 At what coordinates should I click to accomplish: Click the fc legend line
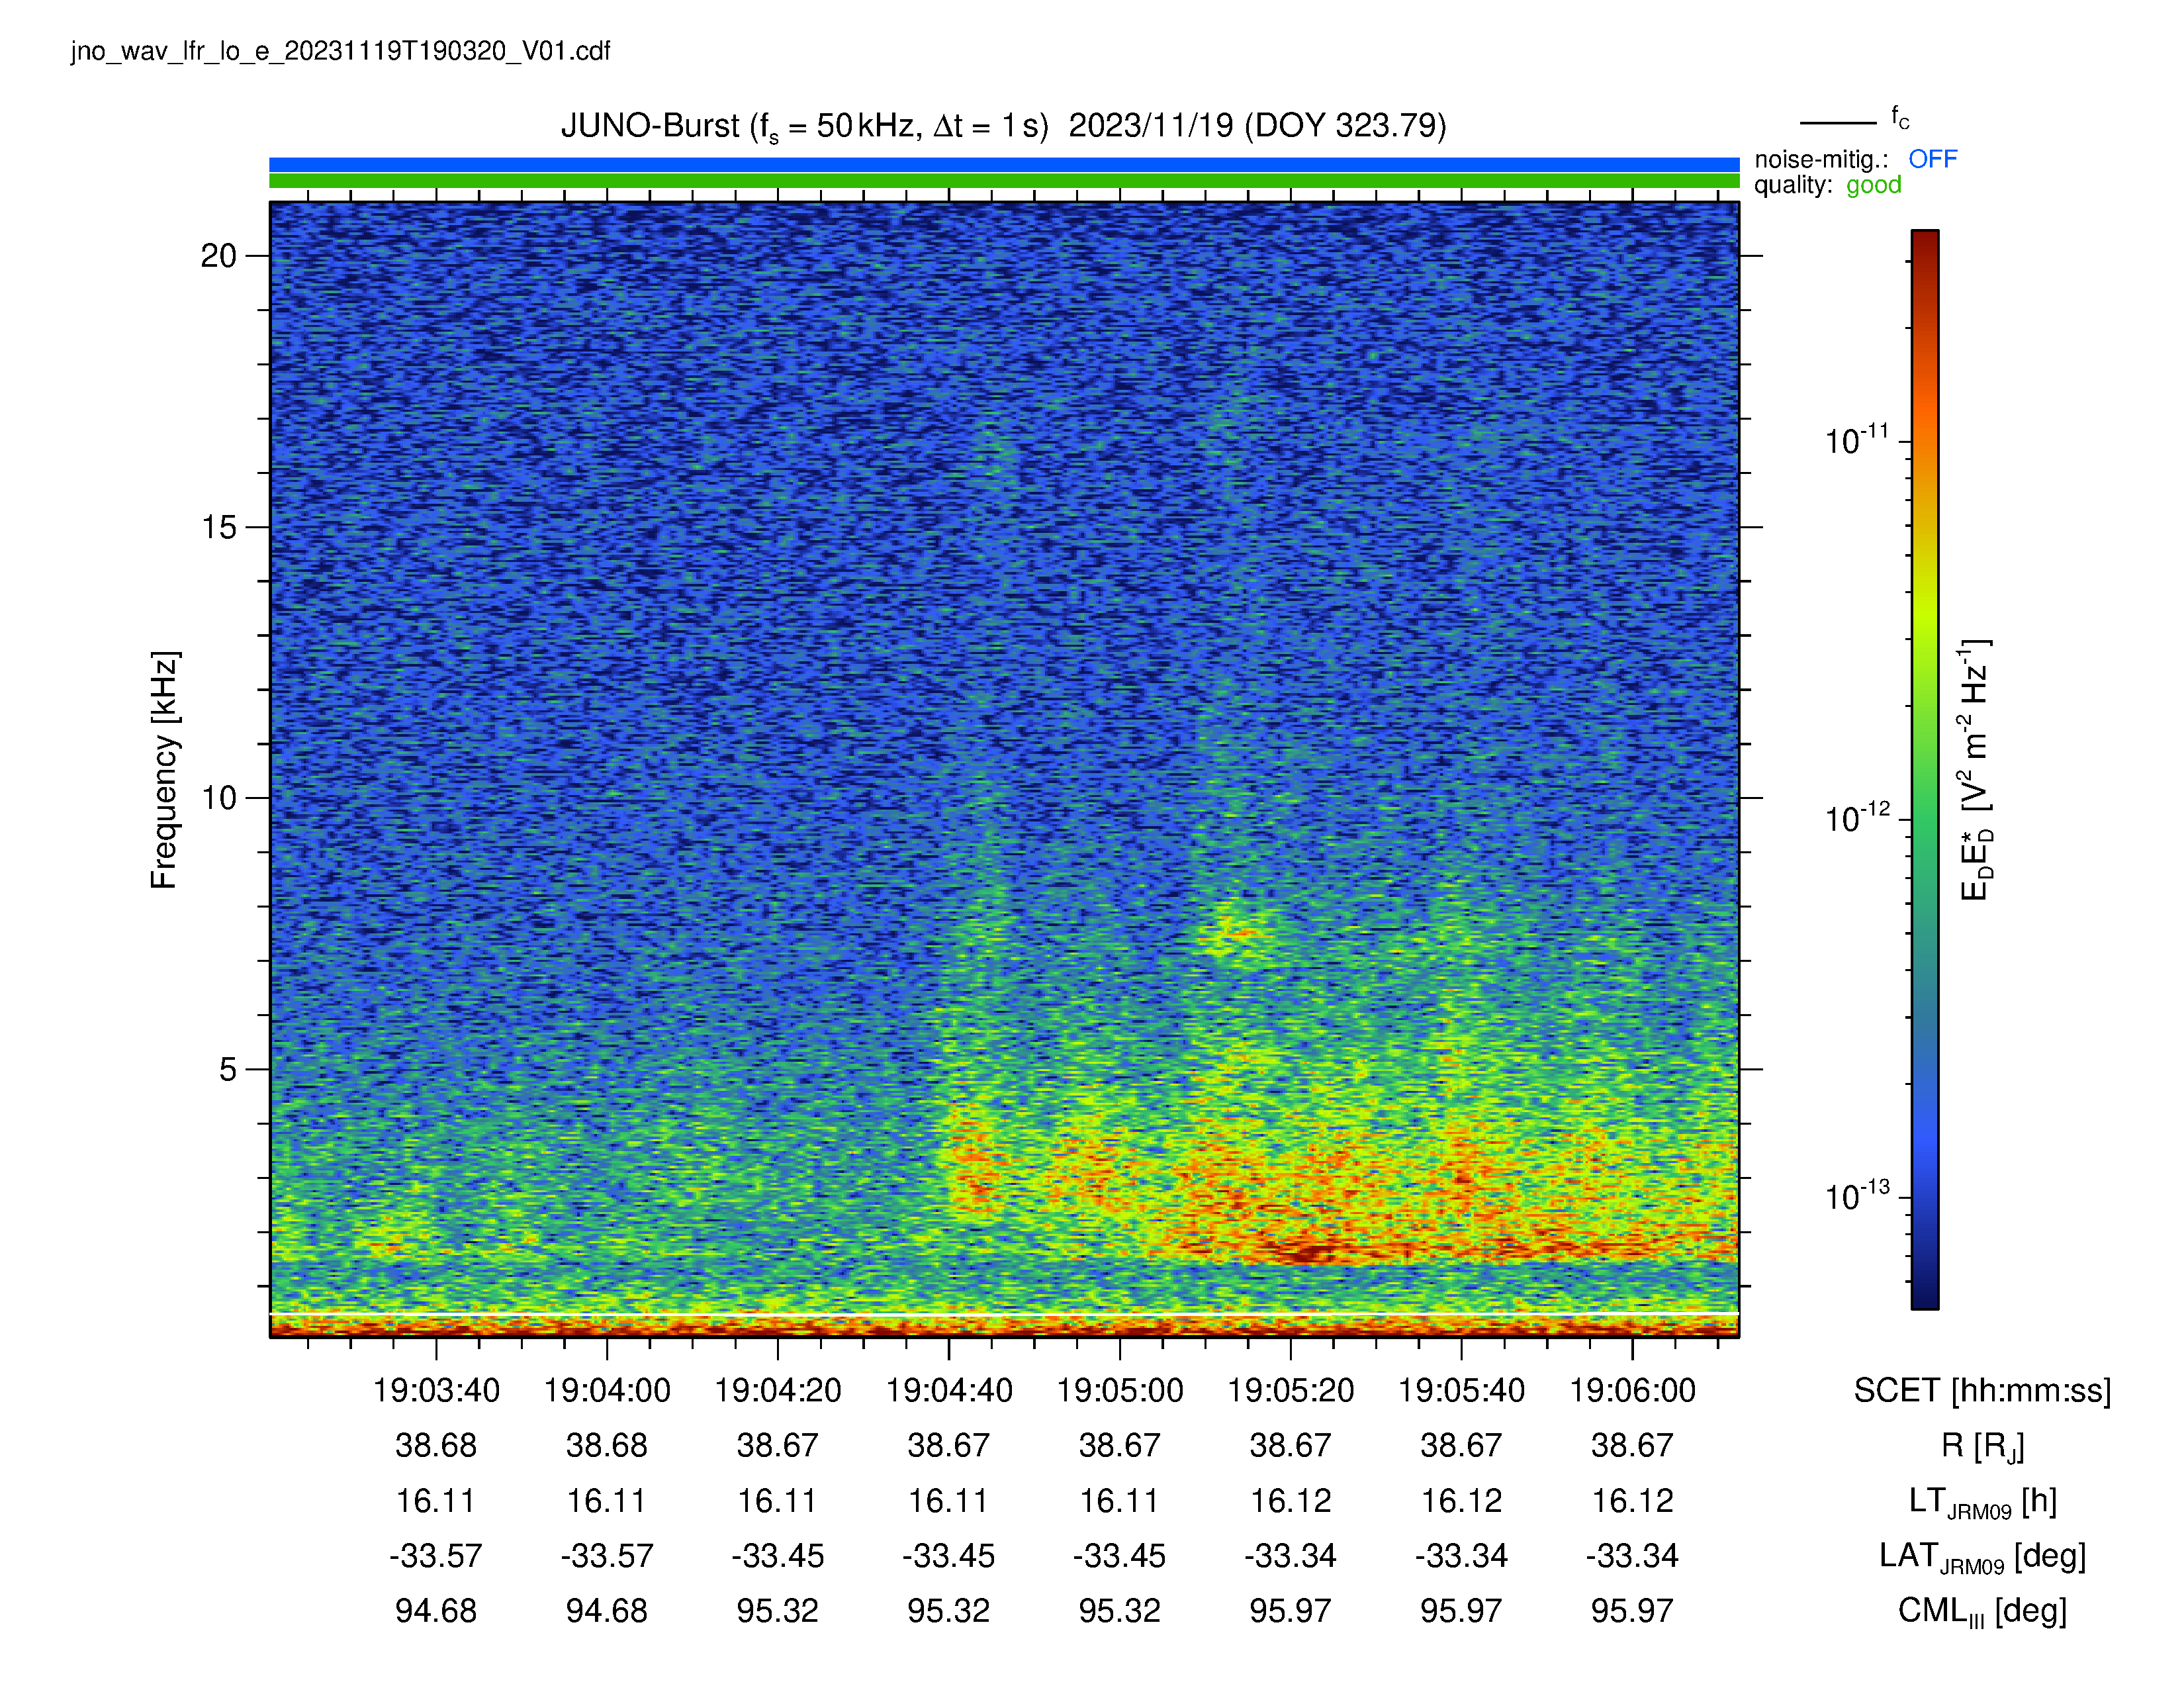click(x=1838, y=123)
